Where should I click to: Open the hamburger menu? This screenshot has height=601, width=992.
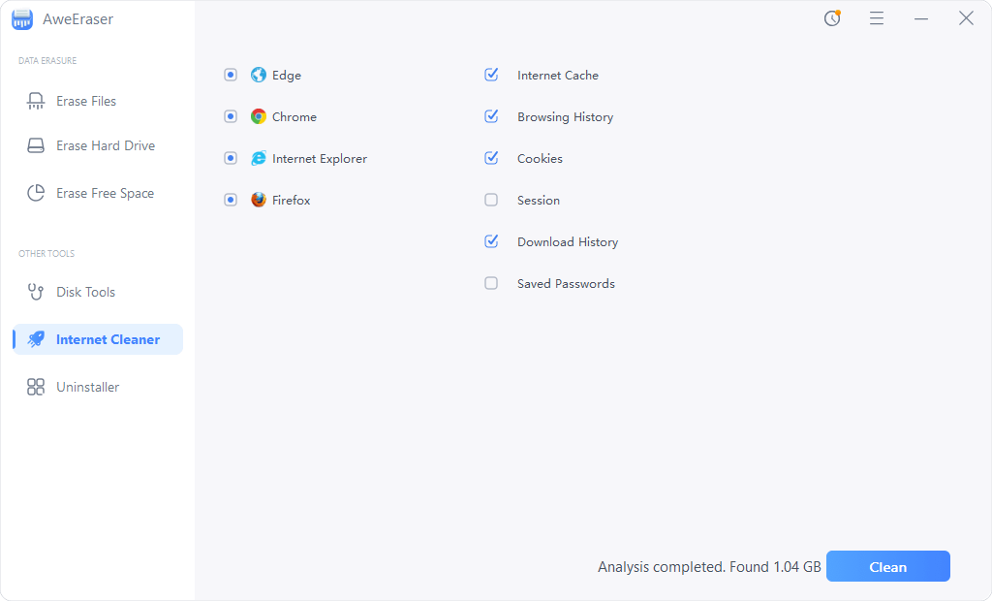pyautogui.click(x=877, y=18)
